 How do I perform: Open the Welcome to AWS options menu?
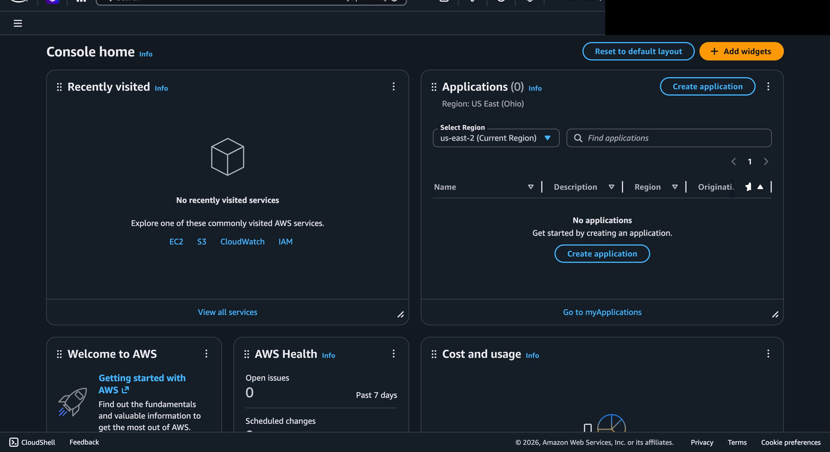[206, 354]
